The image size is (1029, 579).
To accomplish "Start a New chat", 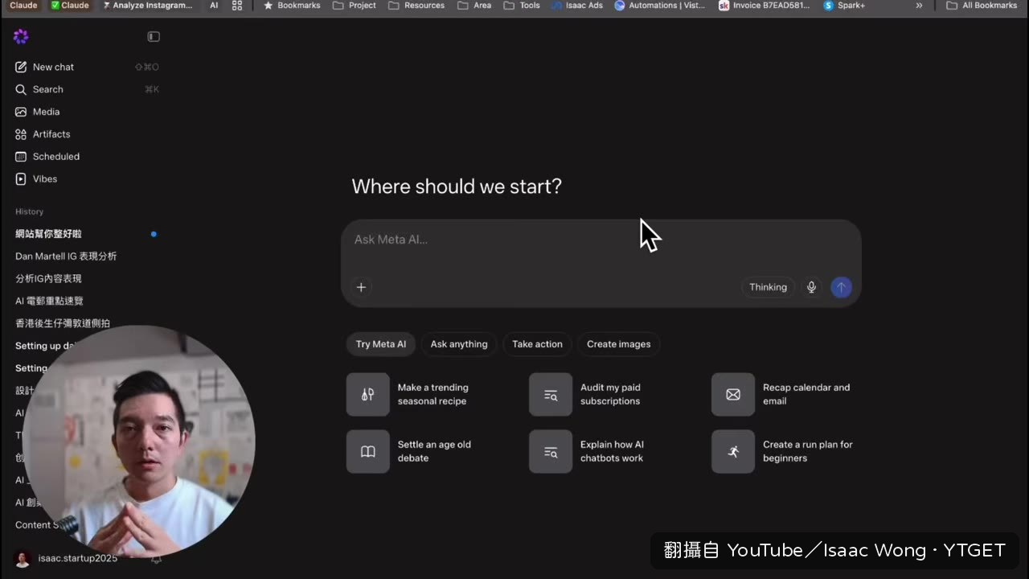I will [87, 67].
